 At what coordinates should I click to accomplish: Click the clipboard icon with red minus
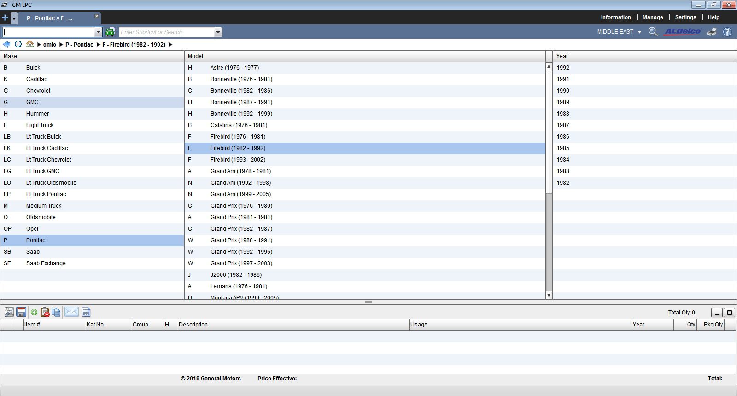coord(45,312)
